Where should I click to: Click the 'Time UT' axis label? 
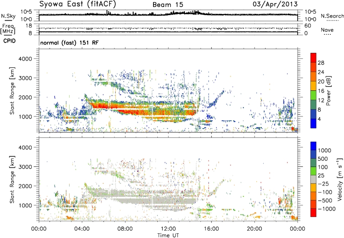point(168,235)
